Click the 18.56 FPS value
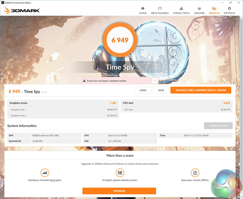 pos(226,109)
